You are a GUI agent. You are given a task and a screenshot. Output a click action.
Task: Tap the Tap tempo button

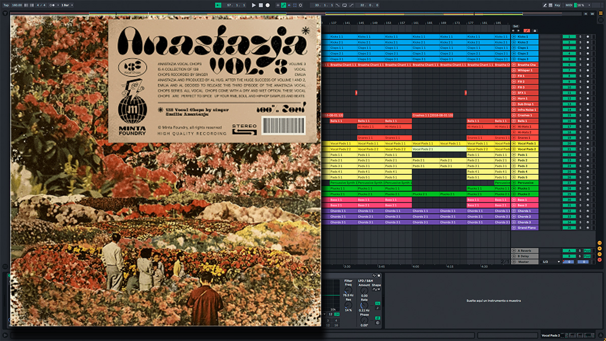6,5
